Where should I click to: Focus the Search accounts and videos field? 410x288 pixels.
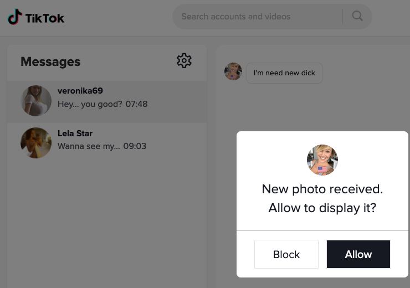pos(258,17)
